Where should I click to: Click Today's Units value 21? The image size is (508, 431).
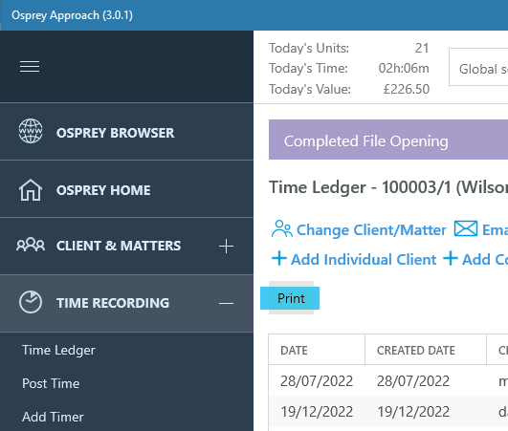coord(422,48)
